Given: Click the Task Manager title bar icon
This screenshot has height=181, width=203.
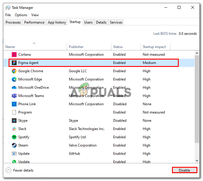Looking at the screenshot, I should pos(8,8).
